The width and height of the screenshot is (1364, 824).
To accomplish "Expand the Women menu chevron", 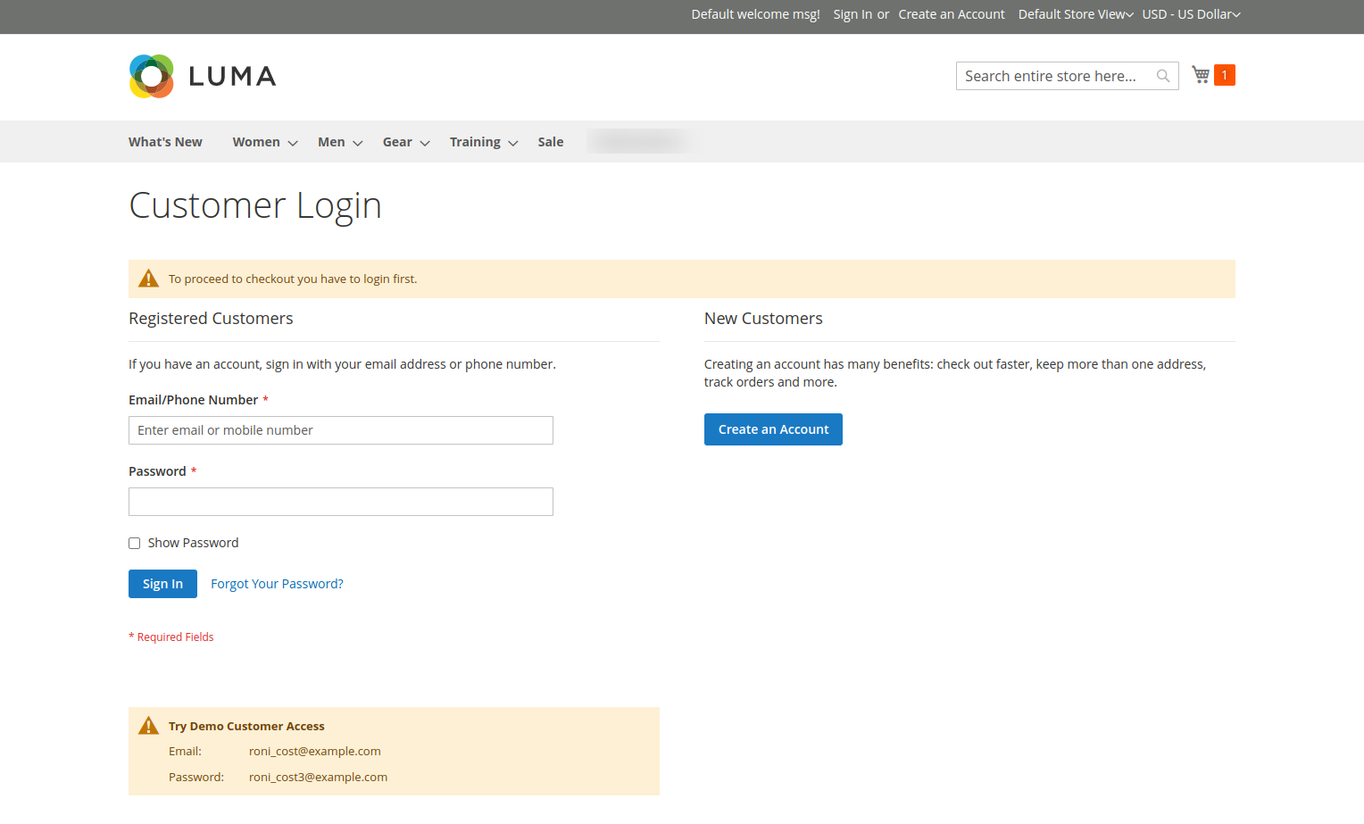I will (293, 143).
